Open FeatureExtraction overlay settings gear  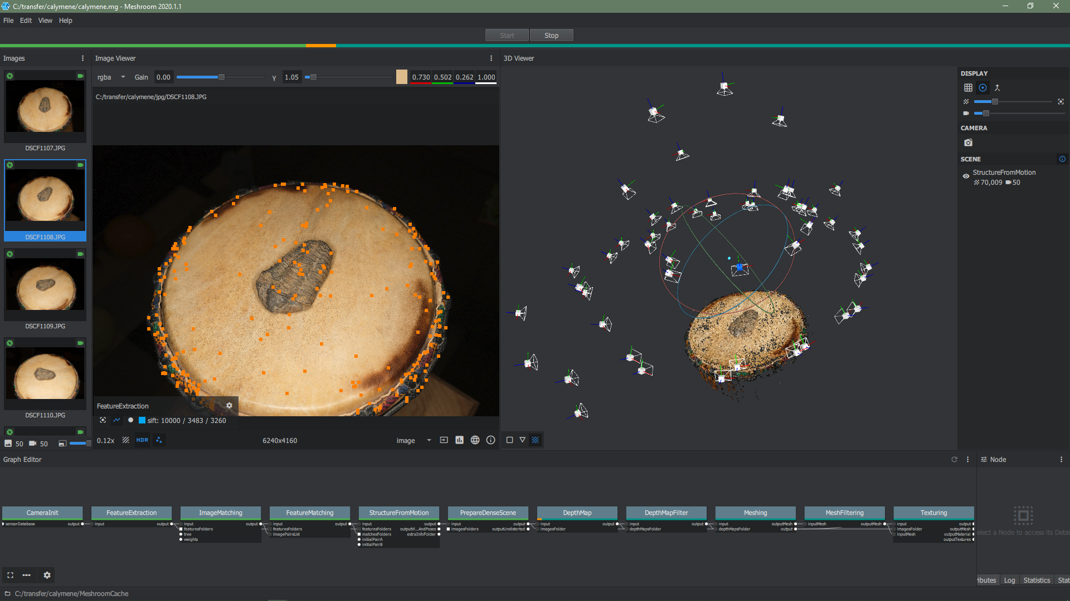[x=229, y=406]
